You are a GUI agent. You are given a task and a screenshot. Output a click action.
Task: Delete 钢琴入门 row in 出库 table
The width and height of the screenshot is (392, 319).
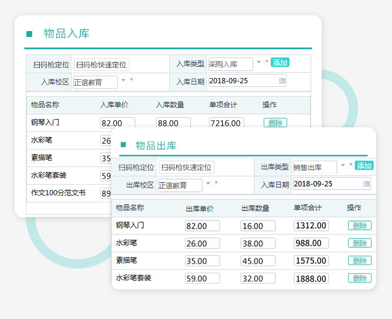pos(359,226)
